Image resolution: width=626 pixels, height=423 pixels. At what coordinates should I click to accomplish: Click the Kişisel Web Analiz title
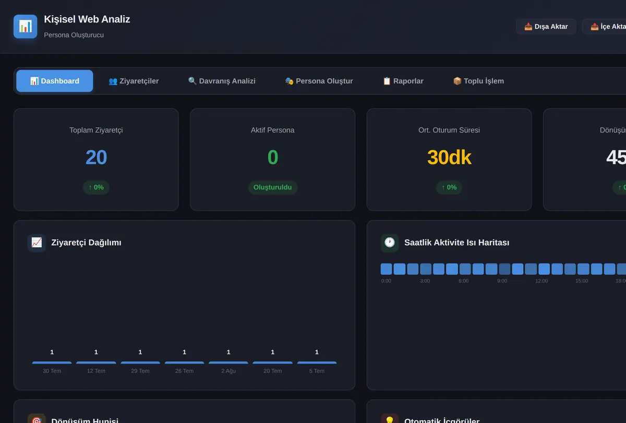tap(87, 19)
